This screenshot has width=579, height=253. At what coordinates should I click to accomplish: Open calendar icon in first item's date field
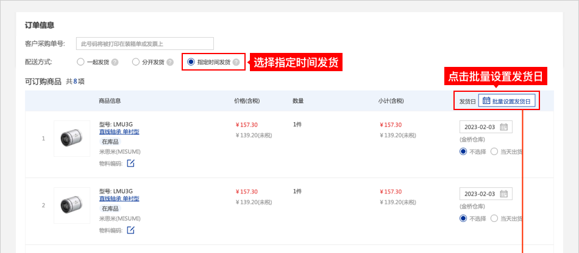[x=503, y=127]
